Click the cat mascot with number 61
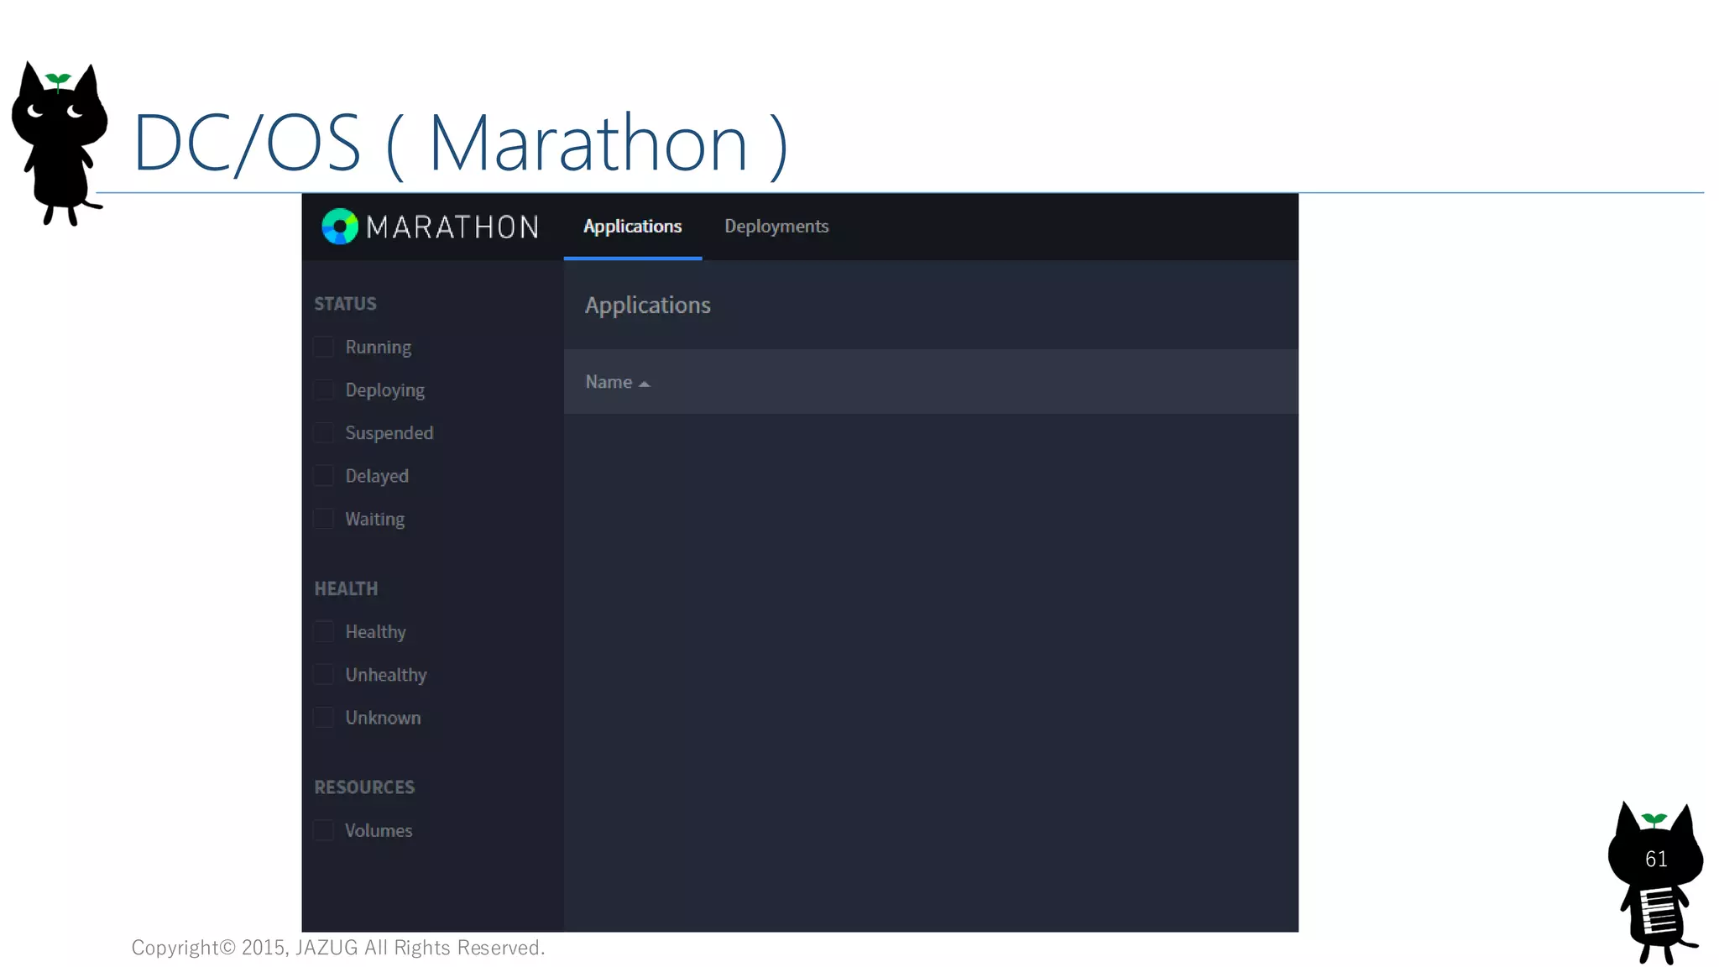Viewport: 1719px width, 967px height. [x=1655, y=882]
